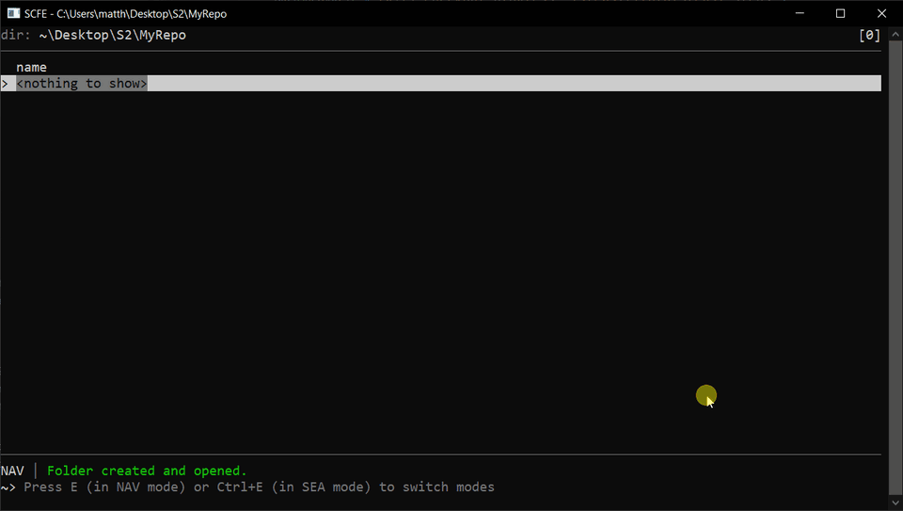Select the '<nothing to show>' row
Screen dimensions: 903x511
[x=441, y=84]
